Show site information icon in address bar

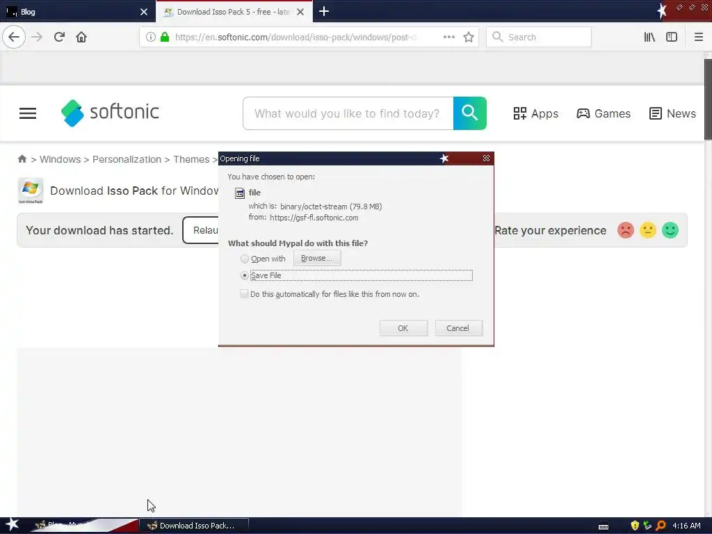click(x=150, y=37)
